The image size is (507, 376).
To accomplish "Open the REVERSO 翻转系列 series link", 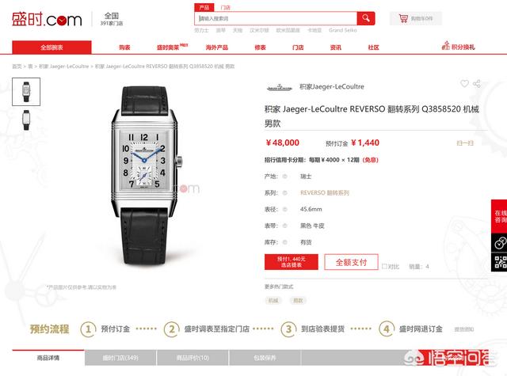I will point(325,193).
